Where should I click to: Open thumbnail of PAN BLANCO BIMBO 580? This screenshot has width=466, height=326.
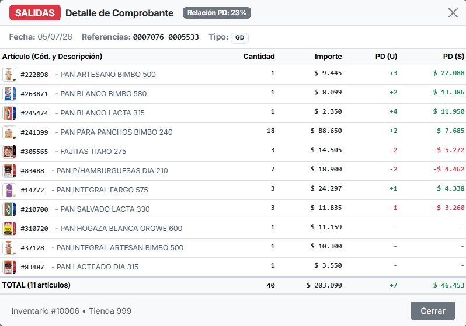point(9,93)
